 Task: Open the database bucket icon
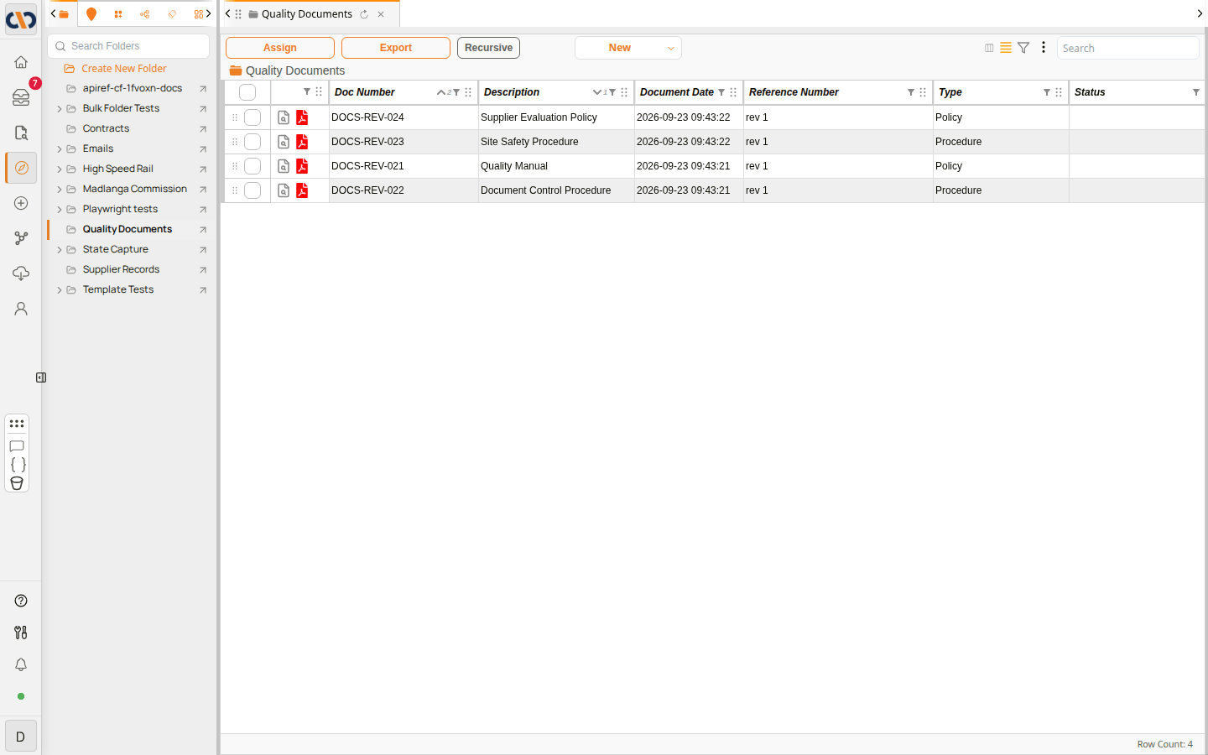pyautogui.click(x=17, y=483)
